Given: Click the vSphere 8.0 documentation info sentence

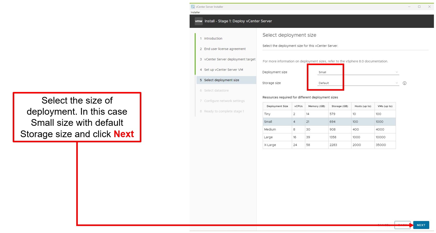Looking at the screenshot, I should [x=325, y=61].
